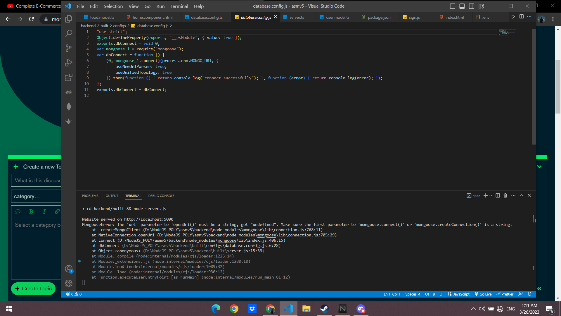
Task: Click Go Live in status bar
Action: 483,294
